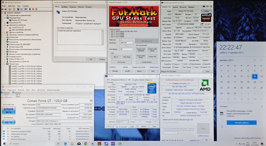Open Chrome from taskbar
Screen dimensions: 266x146
pos(86,144)
